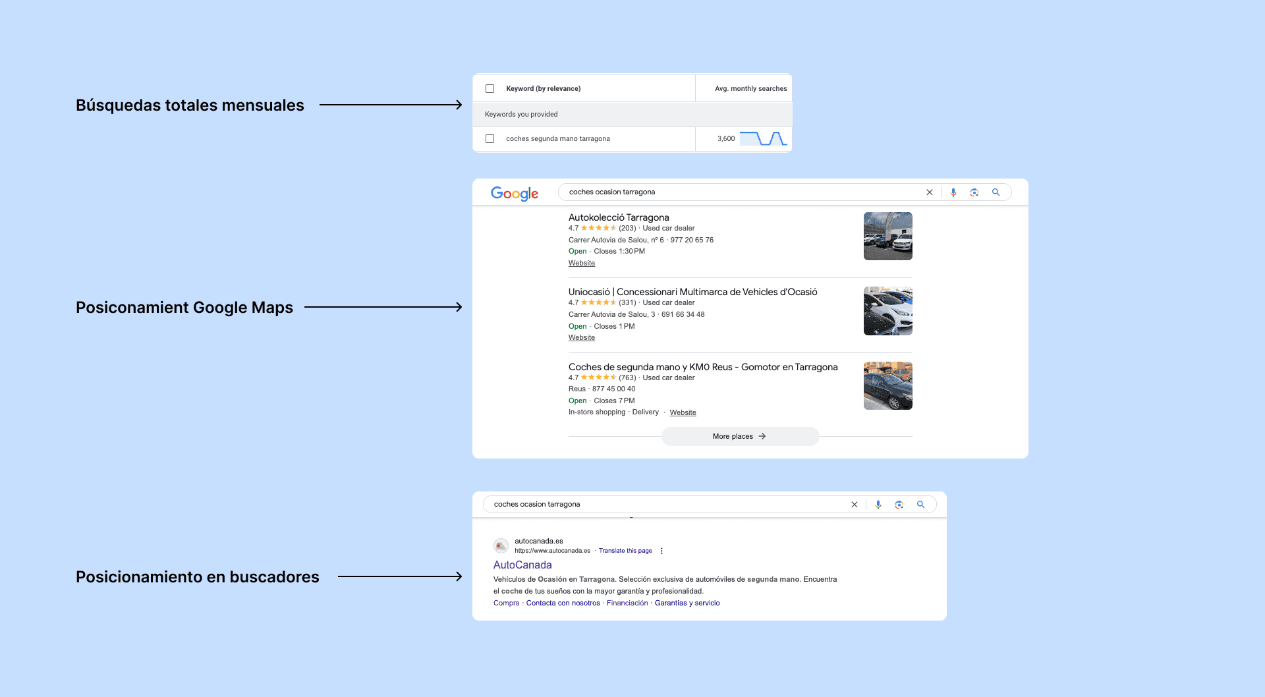Screen dimensions: 1265x697
Task: Open the Gomotor en Tarragona listing title
Action: (703, 367)
